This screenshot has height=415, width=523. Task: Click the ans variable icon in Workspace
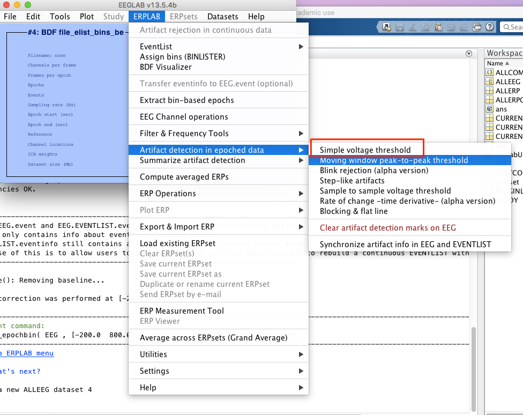pos(489,109)
